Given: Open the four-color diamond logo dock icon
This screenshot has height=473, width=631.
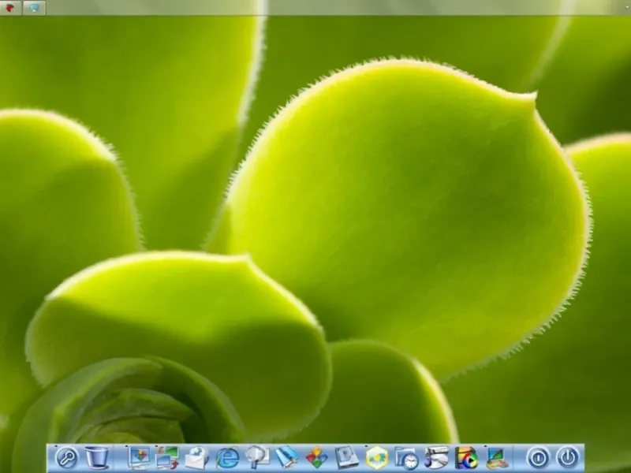Looking at the screenshot, I should tap(317, 458).
